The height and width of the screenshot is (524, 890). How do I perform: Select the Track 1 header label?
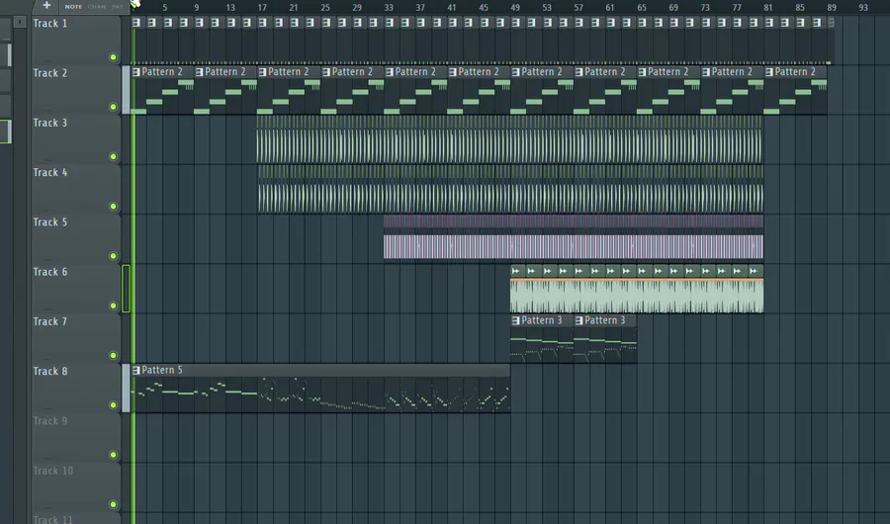coord(50,24)
